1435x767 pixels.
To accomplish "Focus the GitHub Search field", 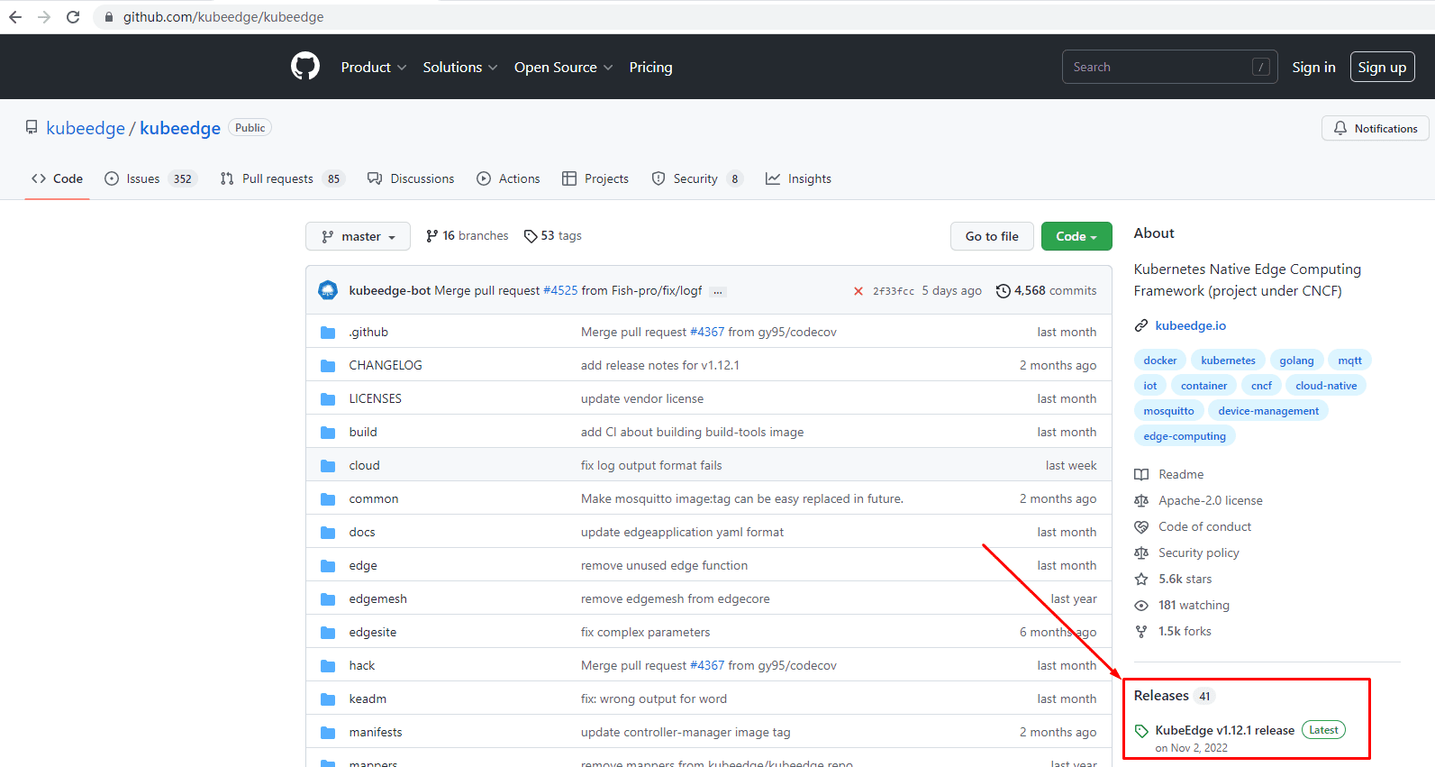I will tap(1169, 67).
